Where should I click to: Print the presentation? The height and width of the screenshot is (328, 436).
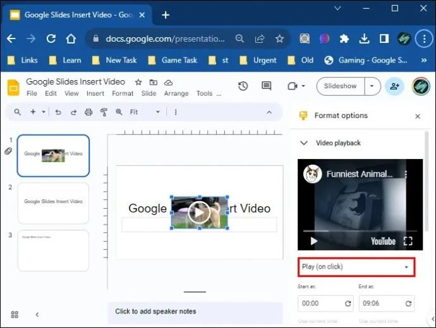[x=88, y=112]
